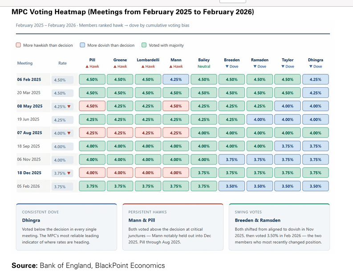
Task: Open the Consistent Dove Dhingra card
Action: coord(66,227)
